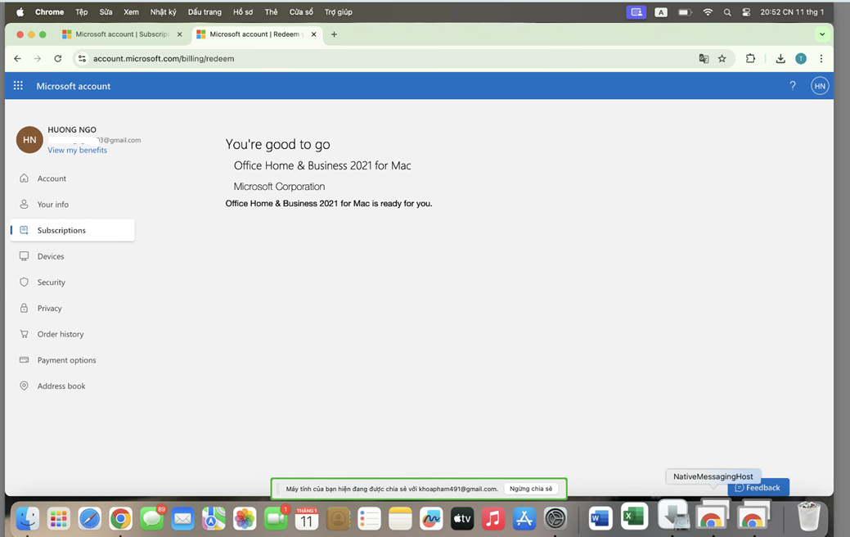Open the site info icon in address bar
850x537 pixels.
point(82,59)
